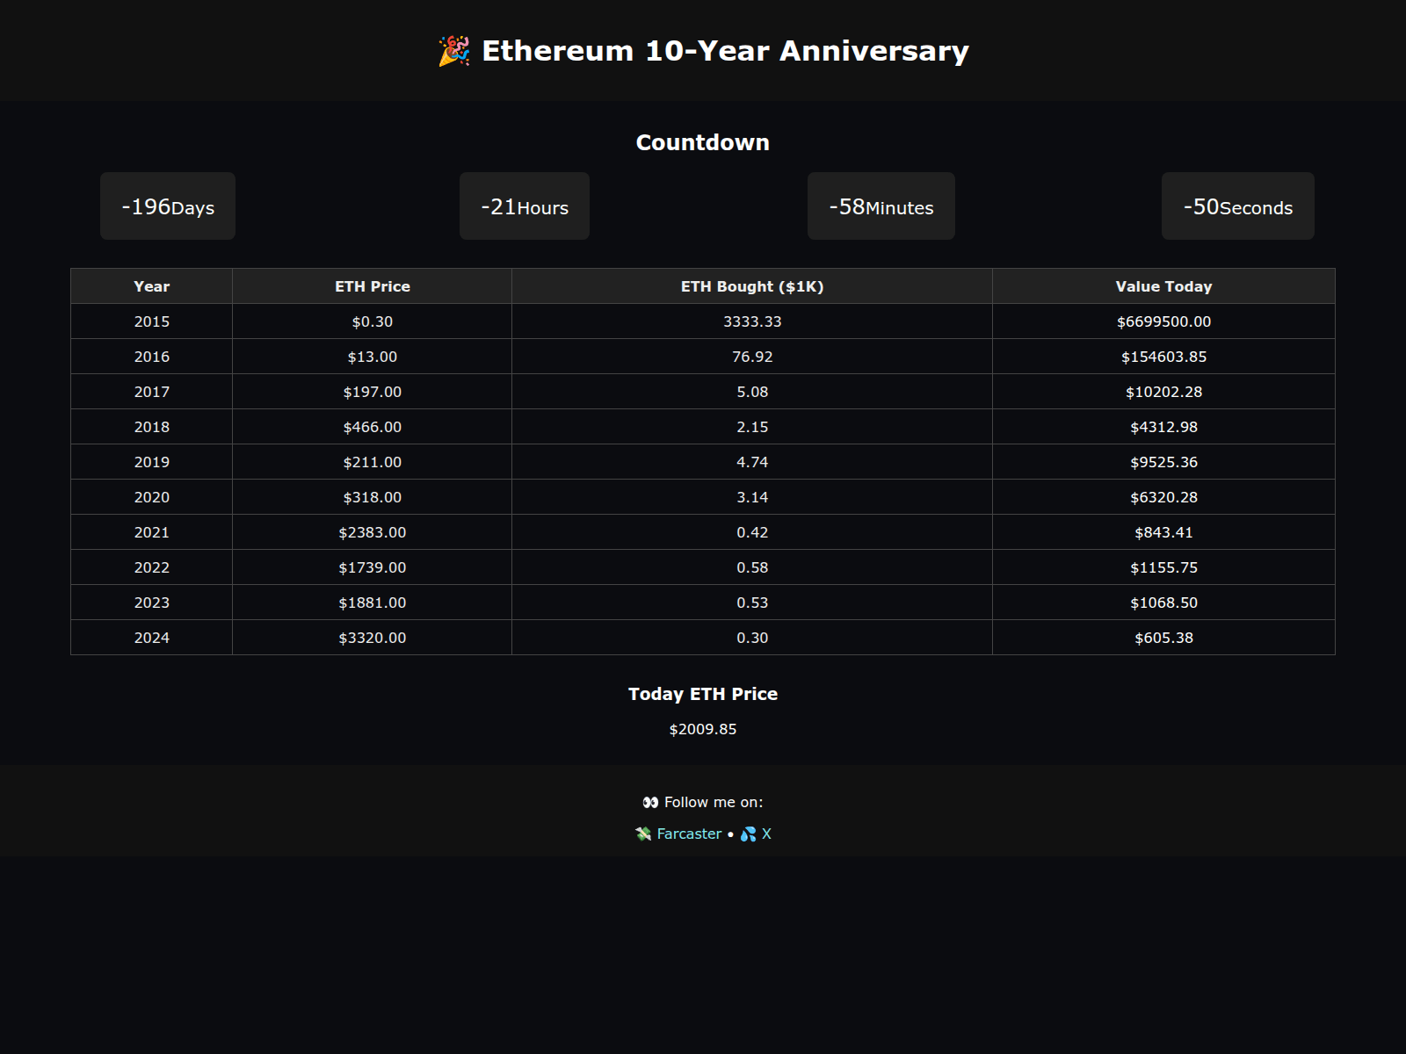Image resolution: width=1406 pixels, height=1054 pixels.
Task: Click the Follow me on label
Action: pyautogui.click(x=714, y=802)
